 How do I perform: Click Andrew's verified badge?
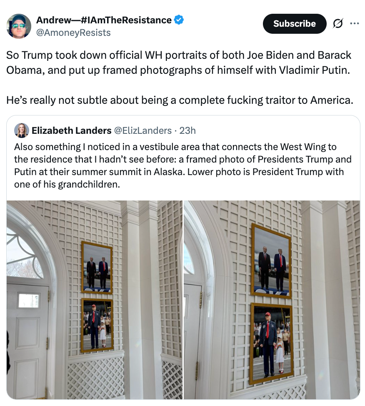click(x=179, y=19)
